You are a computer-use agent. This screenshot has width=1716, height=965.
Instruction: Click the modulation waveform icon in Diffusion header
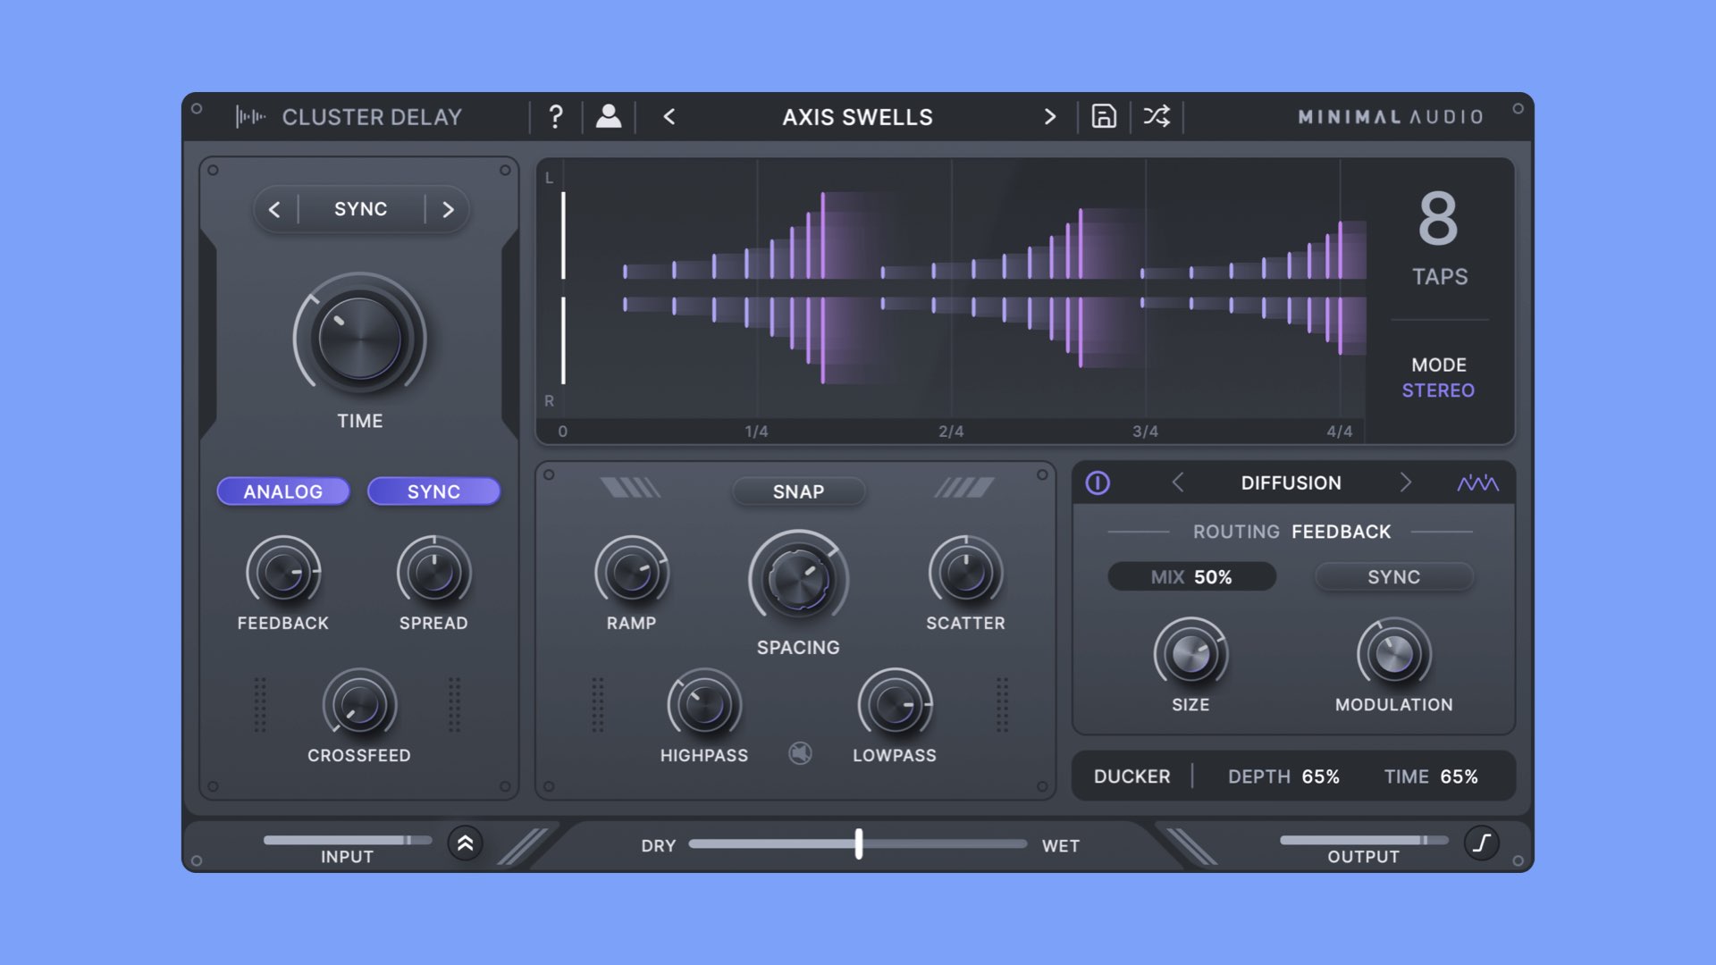[x=1480, y=482]
